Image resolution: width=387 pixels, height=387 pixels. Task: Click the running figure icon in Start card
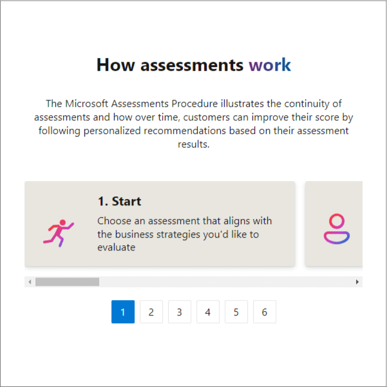pyautogui.click(x=59, y=233)
